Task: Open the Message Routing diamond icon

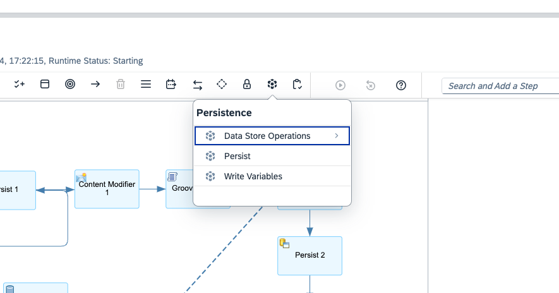Action: coord(222,85)
